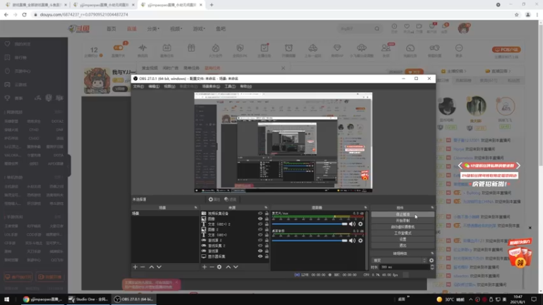
Task: Mute the 麦克风/Aux speaker icon
Action: [352, 224]
